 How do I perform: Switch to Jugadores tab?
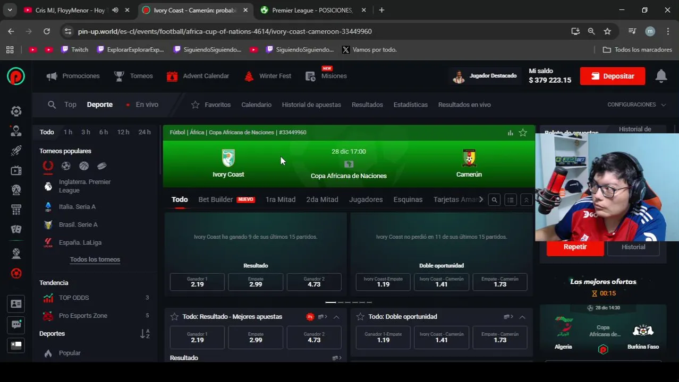point(366,199)
